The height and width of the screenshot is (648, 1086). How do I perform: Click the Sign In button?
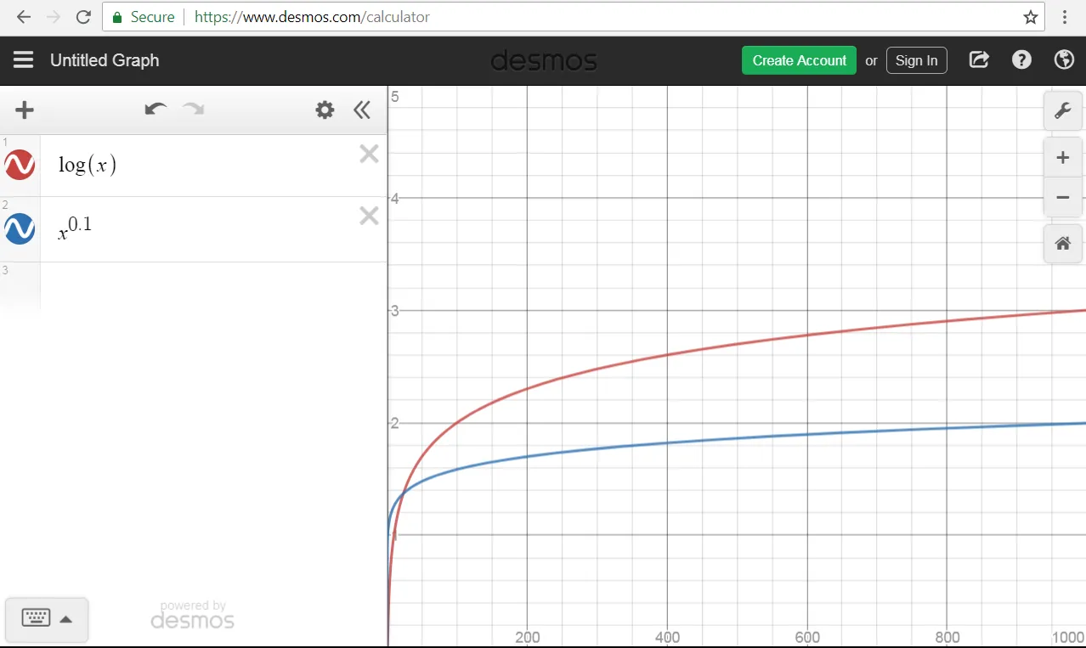tap(916, 60)
